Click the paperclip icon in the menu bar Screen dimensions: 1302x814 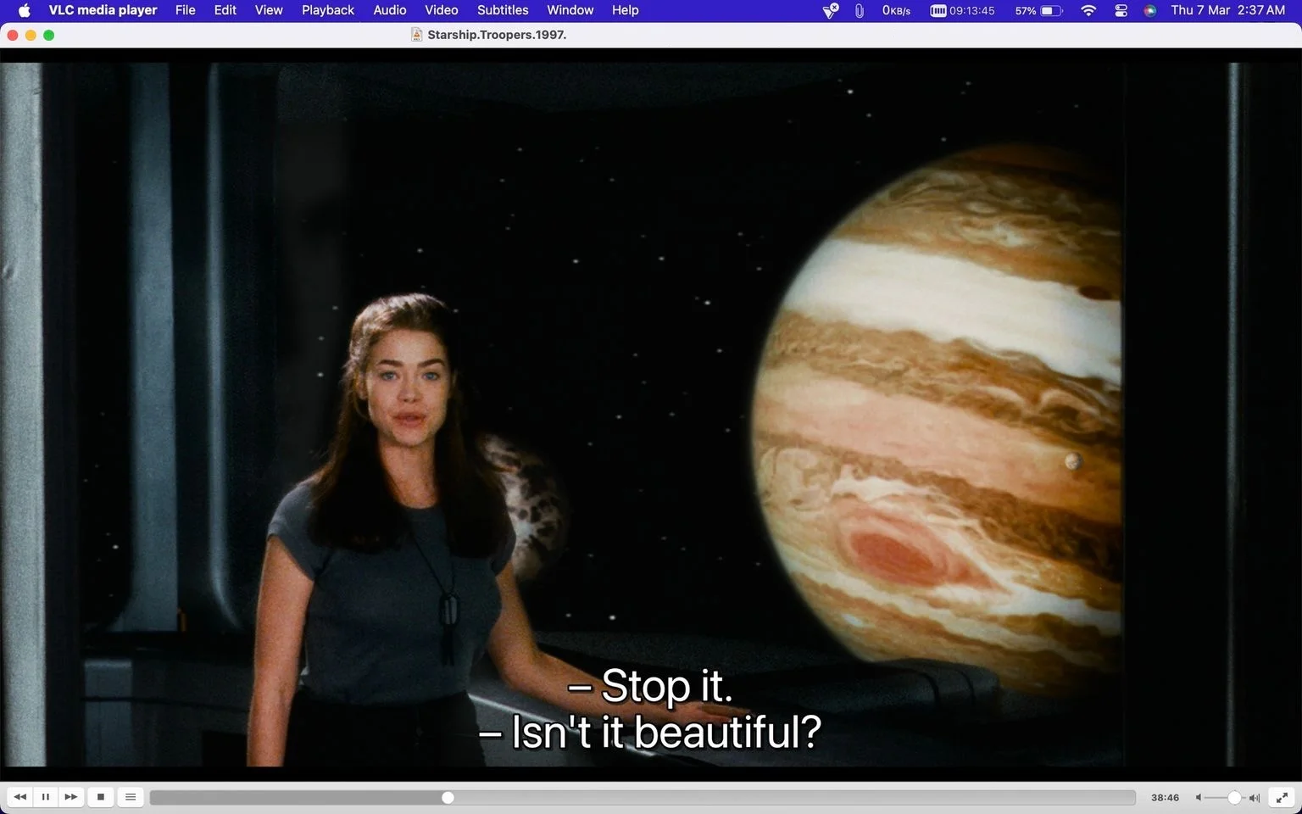click(860, 10)
